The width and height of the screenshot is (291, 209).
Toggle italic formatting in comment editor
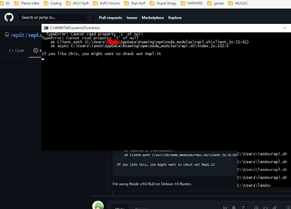(x=243, y=208)
